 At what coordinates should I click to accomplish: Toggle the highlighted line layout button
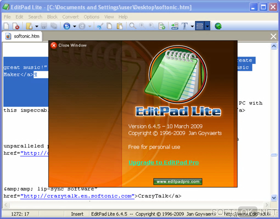pyautogui.click(x=200, y=26)
